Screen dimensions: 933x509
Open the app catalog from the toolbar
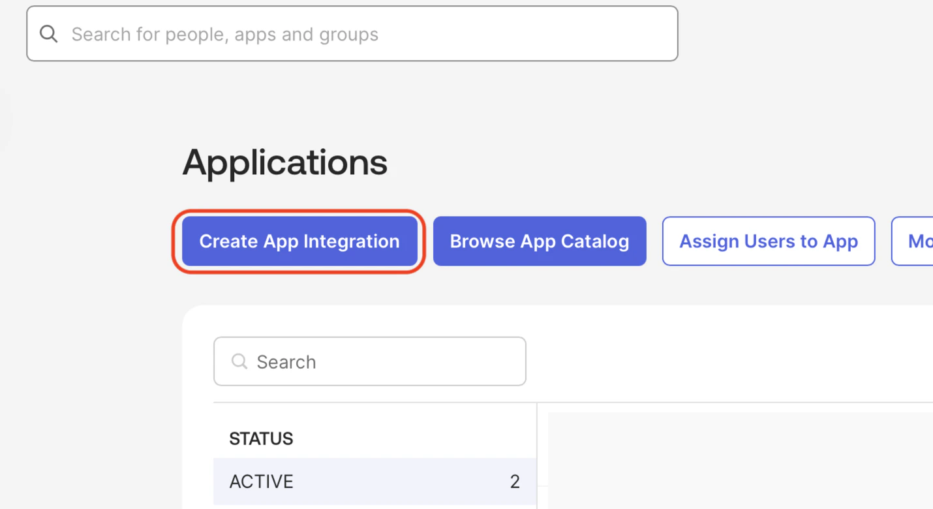pyautogui.click(x=539, y=241)
